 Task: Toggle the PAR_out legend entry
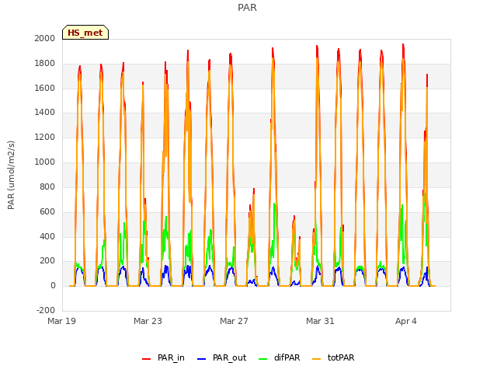coord(221,357)
